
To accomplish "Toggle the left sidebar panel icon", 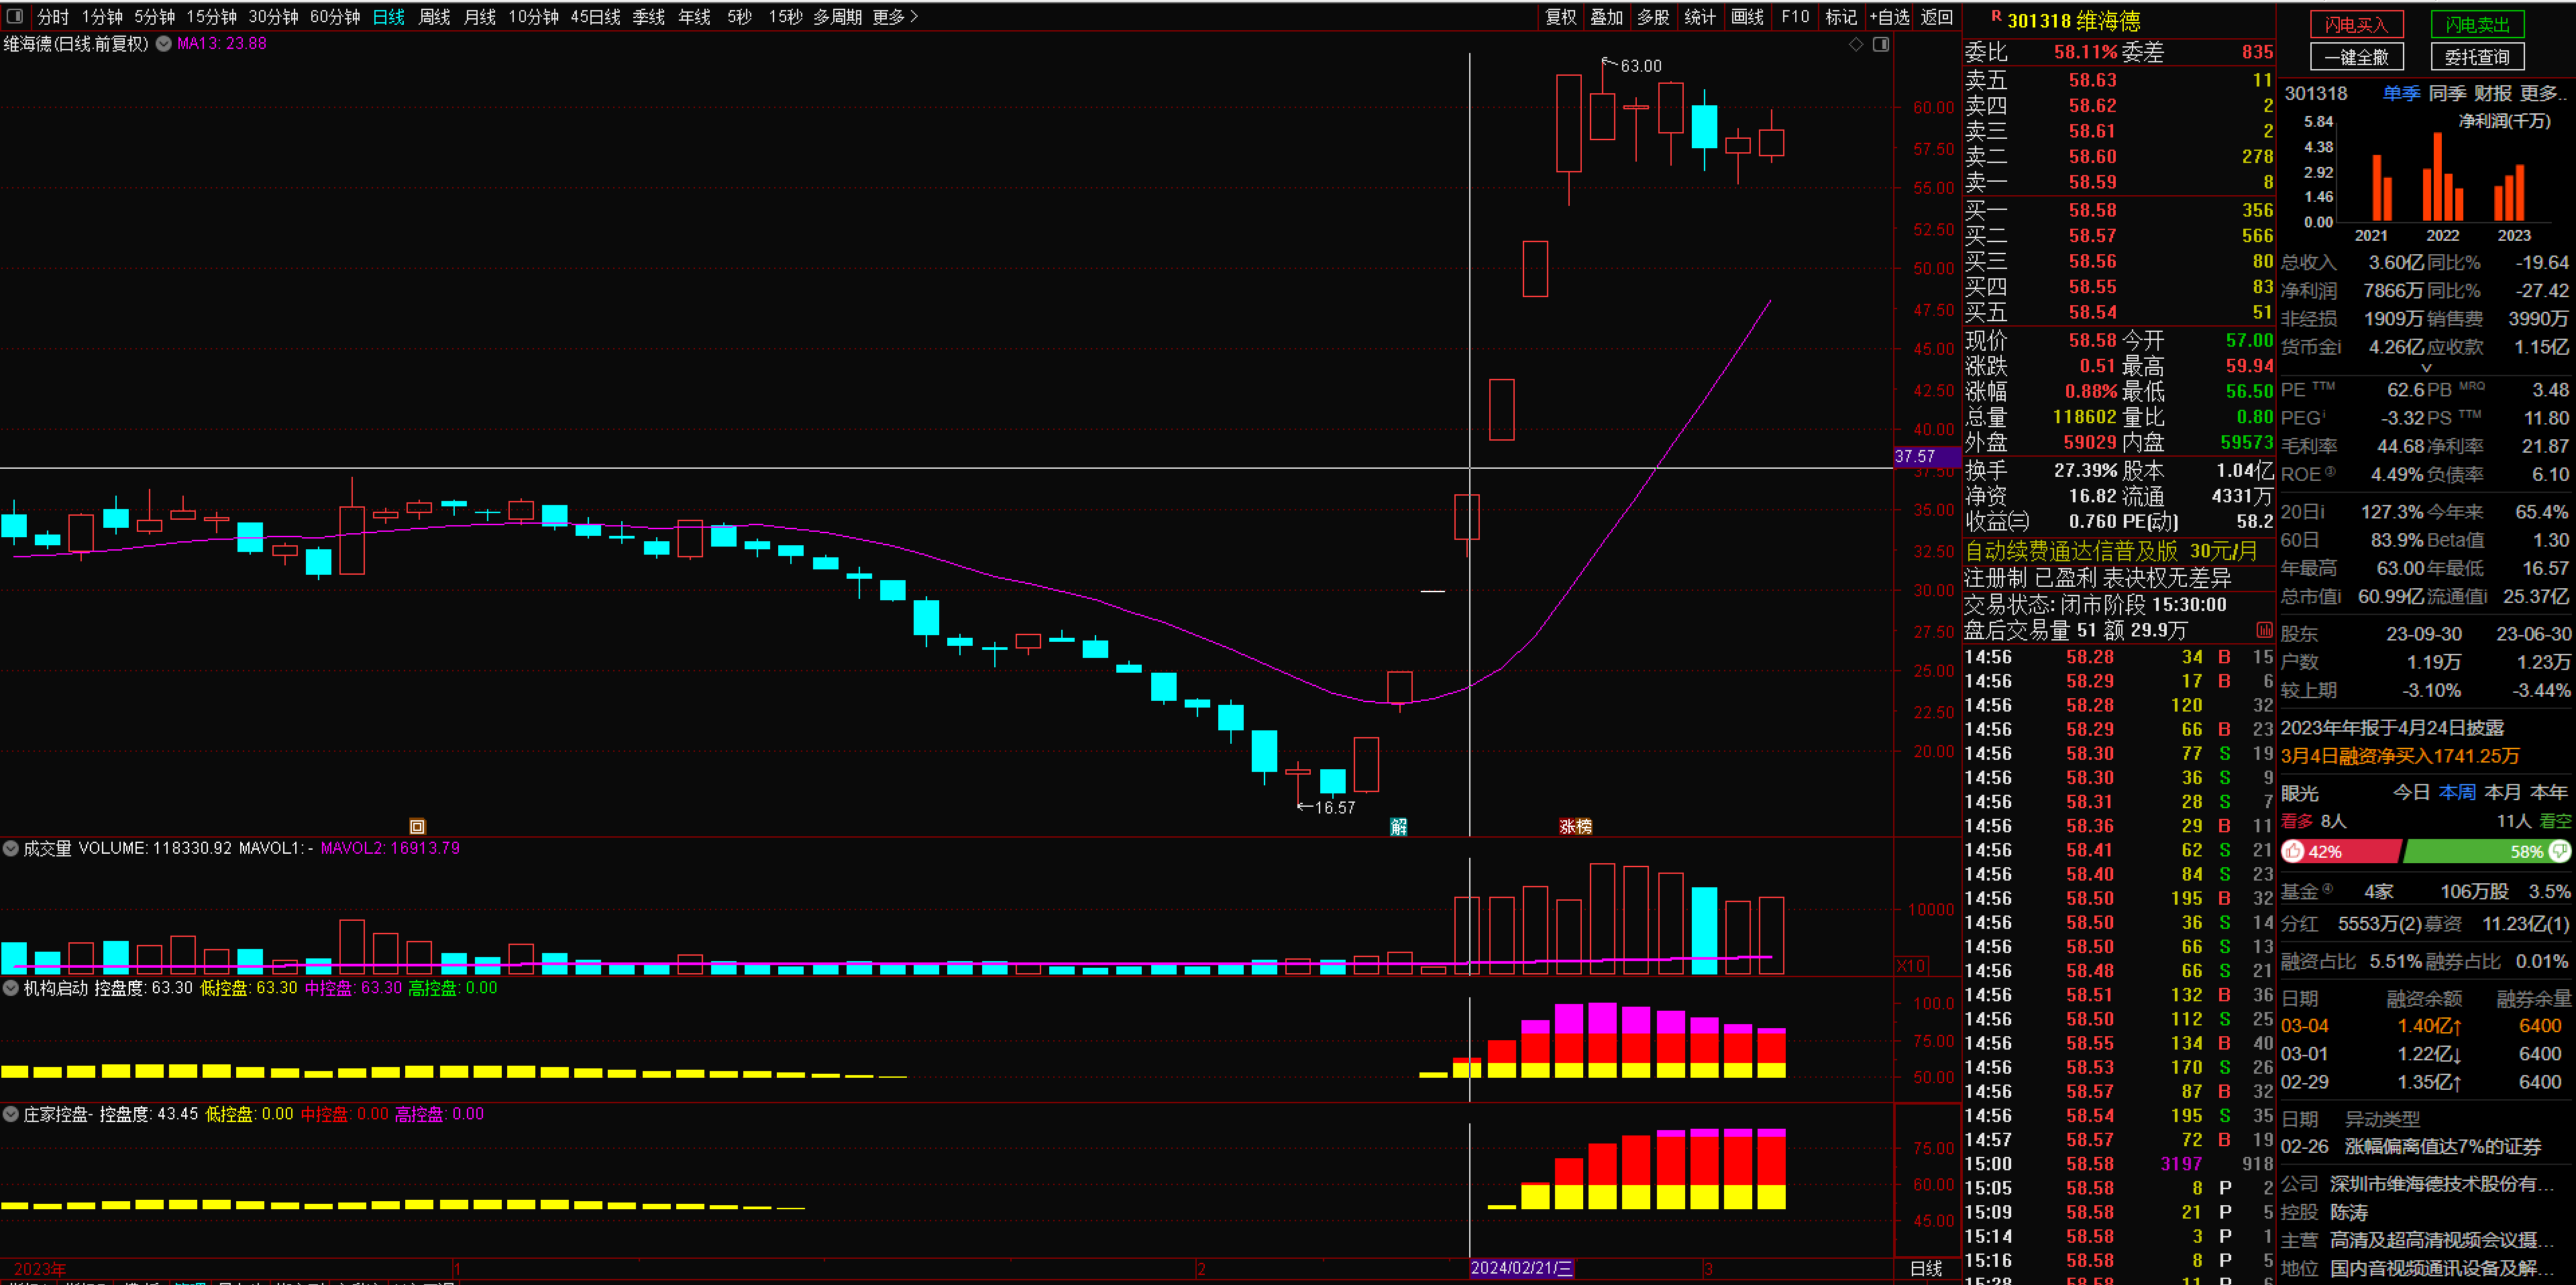I will point(14,17).
